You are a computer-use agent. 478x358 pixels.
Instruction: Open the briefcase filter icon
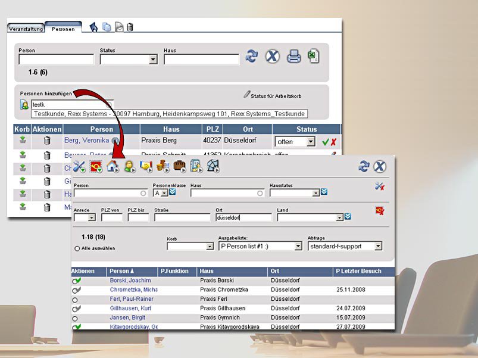180,167
